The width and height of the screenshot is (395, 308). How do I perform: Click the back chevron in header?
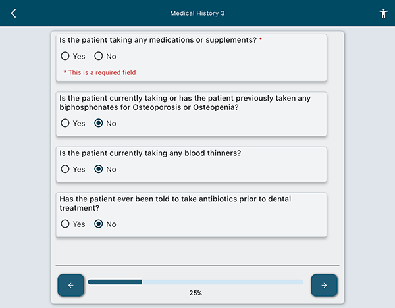[13, 13]
